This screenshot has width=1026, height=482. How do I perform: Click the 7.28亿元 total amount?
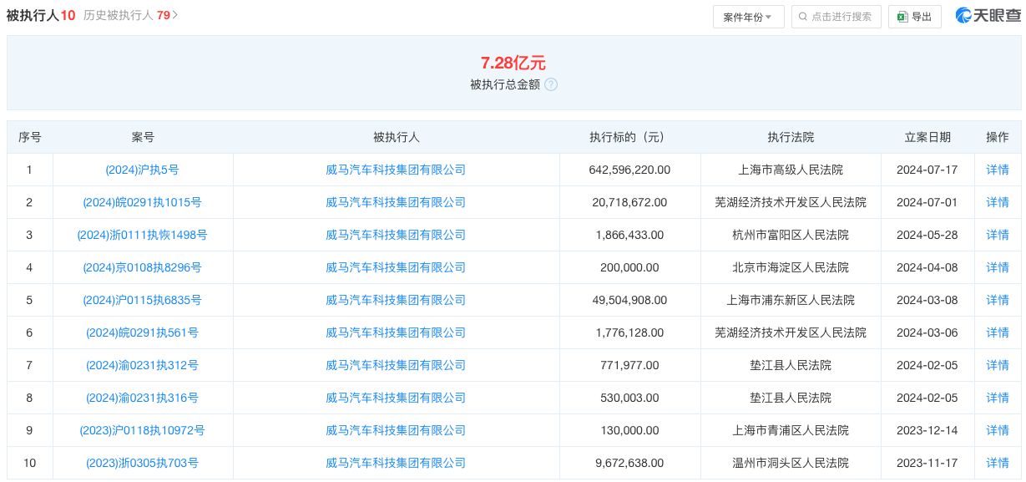pos(513,63)
